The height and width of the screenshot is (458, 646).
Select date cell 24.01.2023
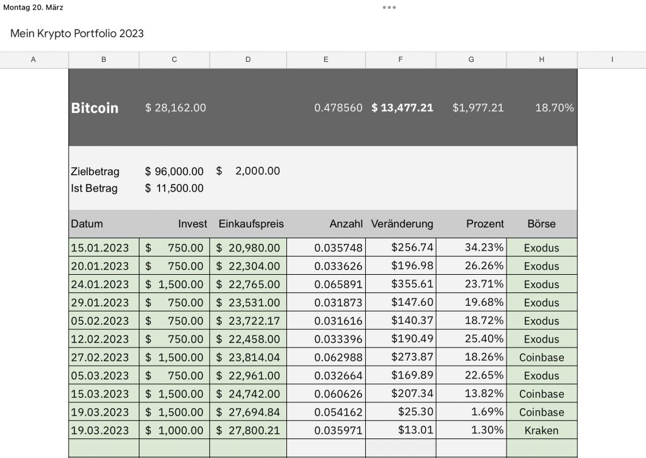(104, 284)
